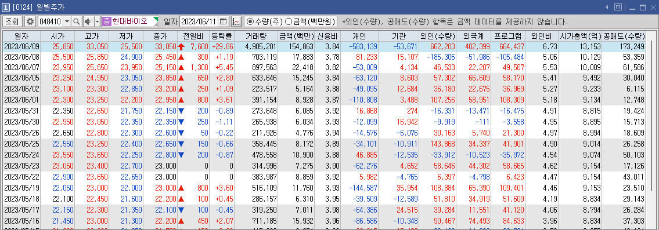Click the individual net value -583,139
The height and width of the screenshot is (230, 659).
[x=363, y=46]
